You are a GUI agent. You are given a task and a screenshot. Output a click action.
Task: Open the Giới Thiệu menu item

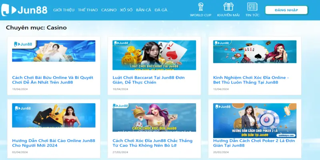tap(64, 10)
